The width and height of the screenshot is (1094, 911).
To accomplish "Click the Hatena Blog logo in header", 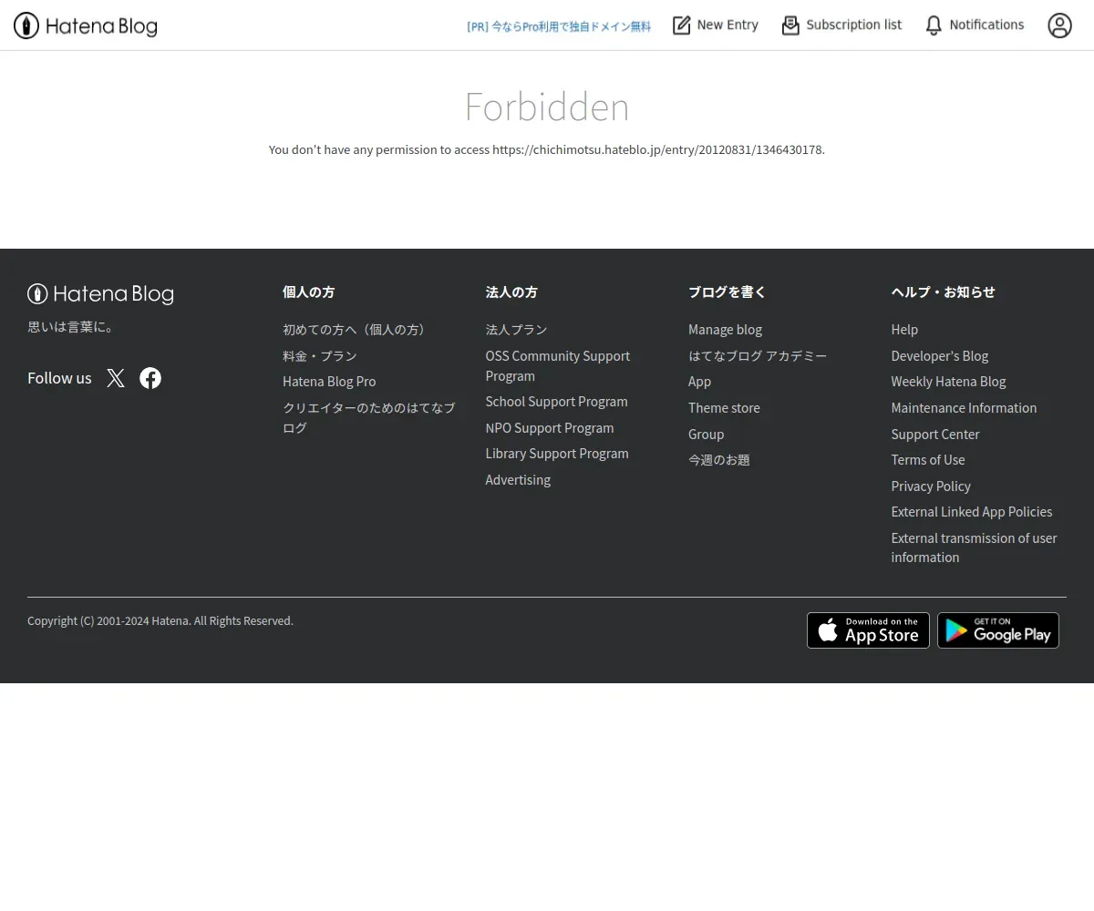I will (x=85, y=26).
